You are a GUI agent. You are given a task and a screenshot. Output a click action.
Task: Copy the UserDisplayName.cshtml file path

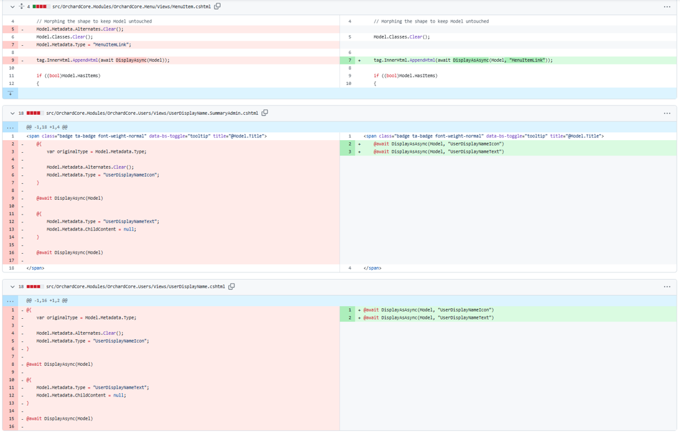[x=232, y=286]
